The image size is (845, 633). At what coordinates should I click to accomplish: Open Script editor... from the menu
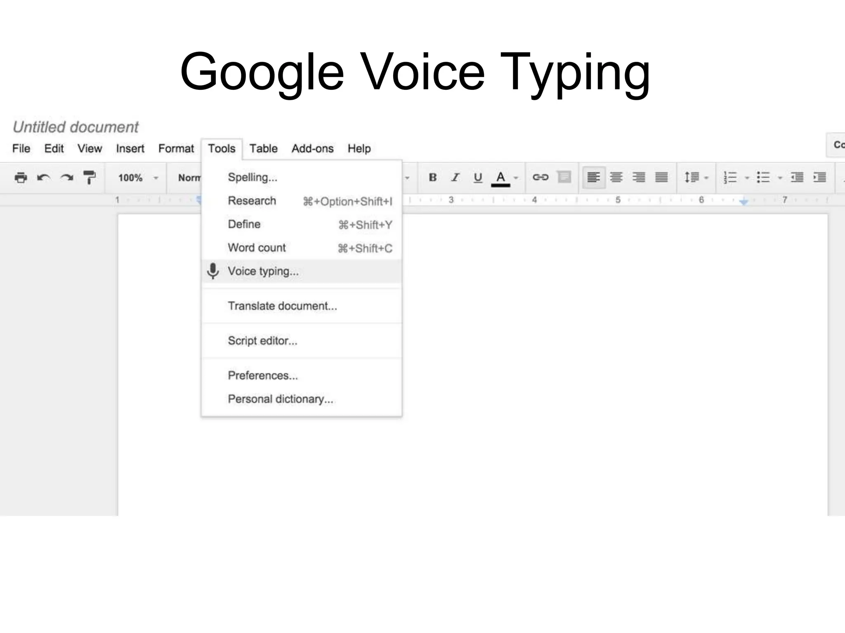[302, 341]
